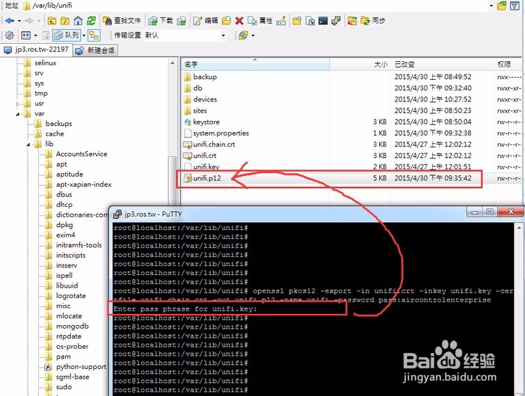Expand the view style dropdown arrow
The width and height of the screenshot is (525, 396).
tap(35, 35)
